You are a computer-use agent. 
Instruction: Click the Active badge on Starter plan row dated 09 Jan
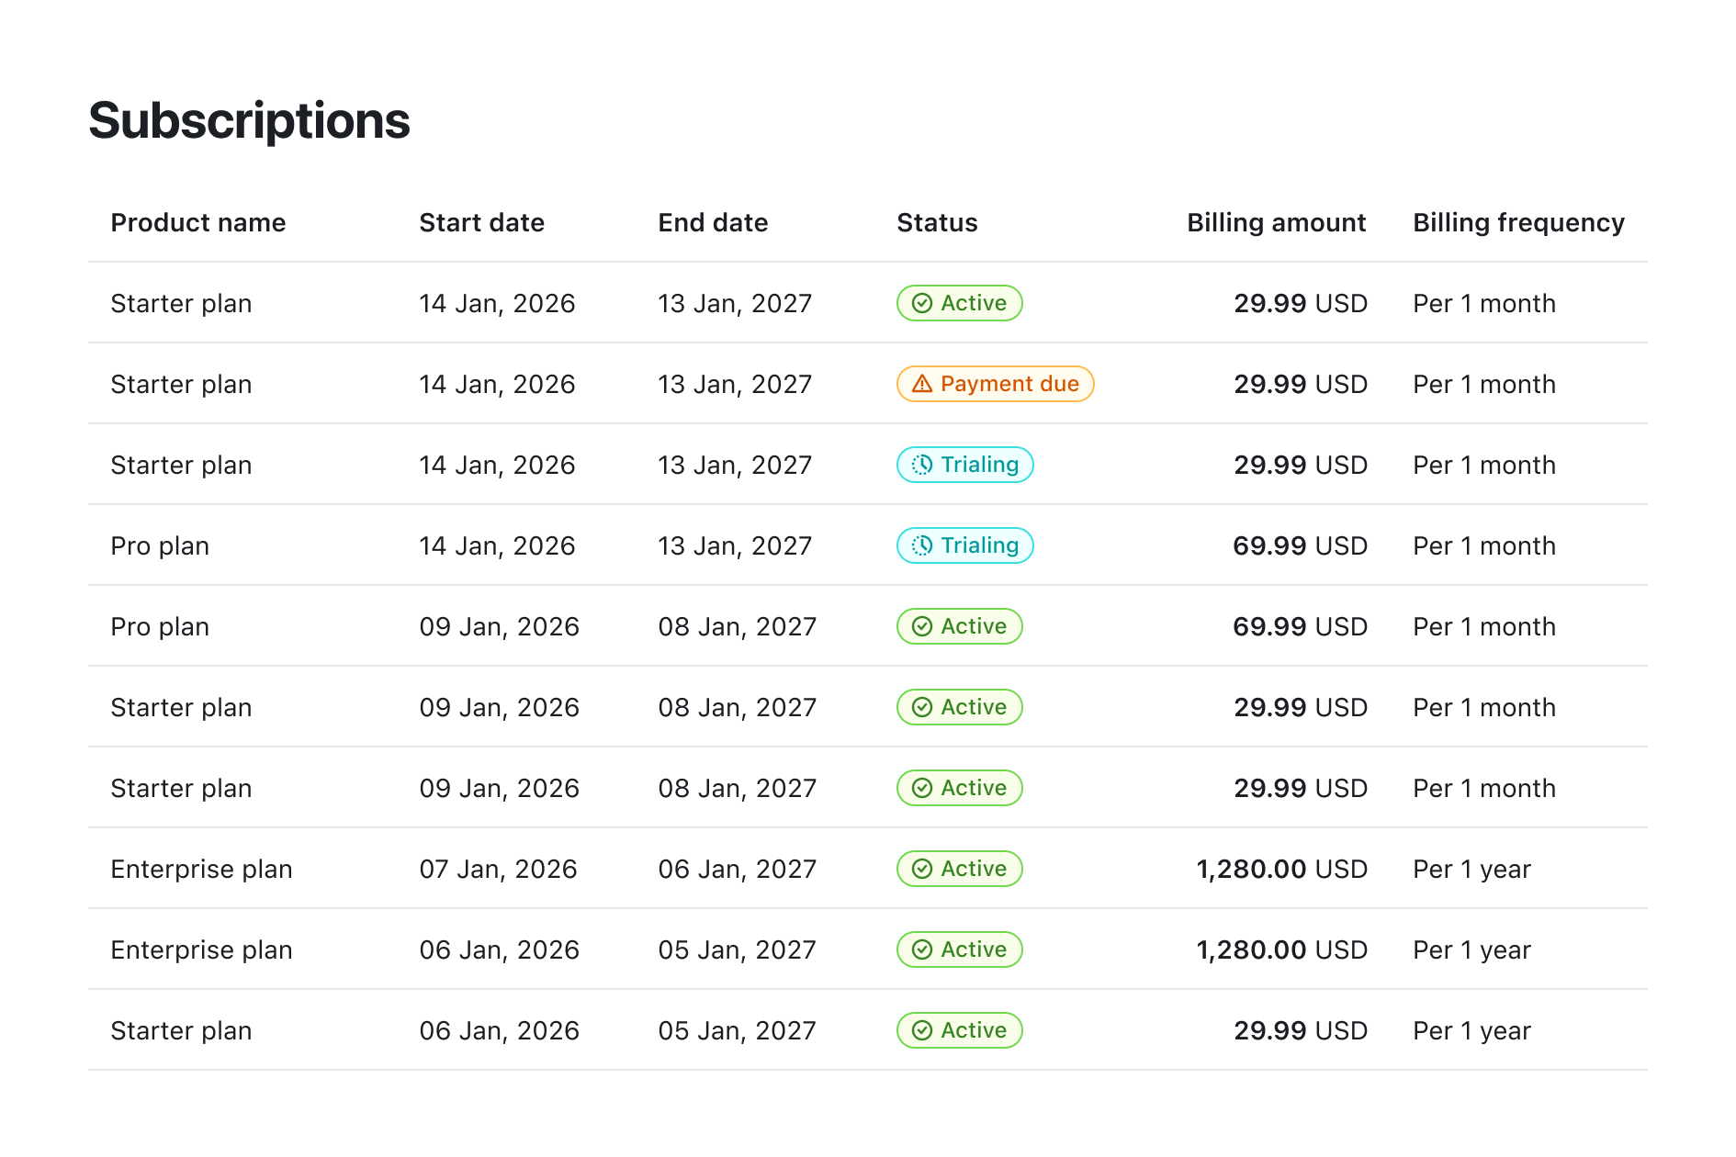(x=959, y=707)
